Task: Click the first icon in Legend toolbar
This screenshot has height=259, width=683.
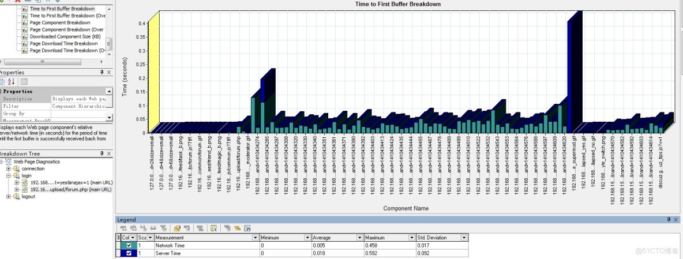Action: click(x=123, y=228)
